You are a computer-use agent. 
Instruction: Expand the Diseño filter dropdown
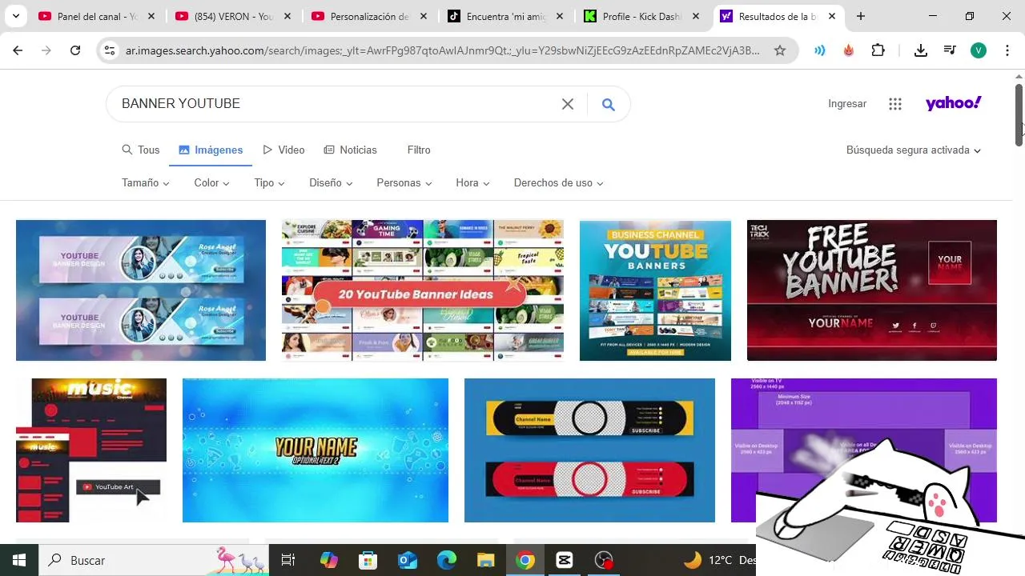point(331,182)
